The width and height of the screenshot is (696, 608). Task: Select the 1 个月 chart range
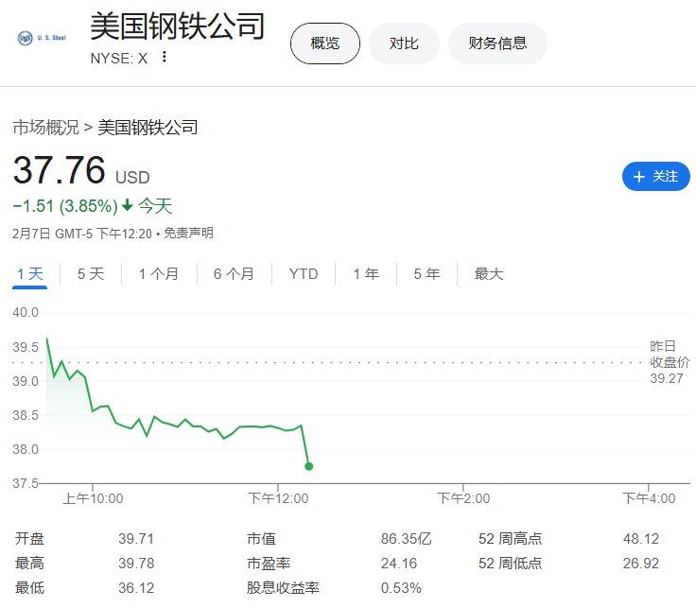[x=159, y=274]
